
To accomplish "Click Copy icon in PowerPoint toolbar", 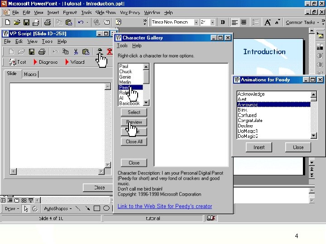I will (59, 22).
